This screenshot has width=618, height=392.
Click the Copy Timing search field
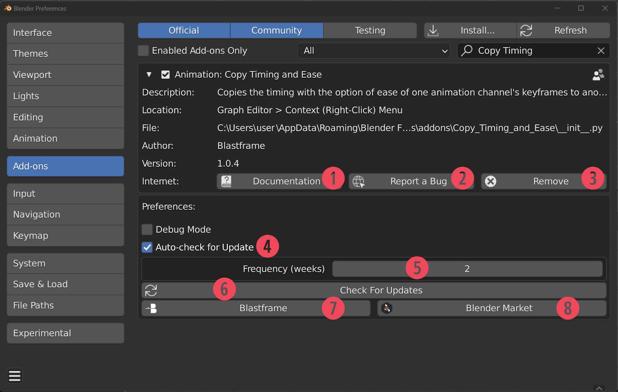tap(533, 51)
